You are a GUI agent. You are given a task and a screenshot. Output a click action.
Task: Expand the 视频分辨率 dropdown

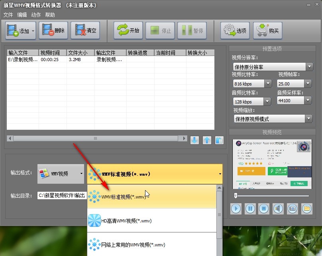[x=309, y=67]
